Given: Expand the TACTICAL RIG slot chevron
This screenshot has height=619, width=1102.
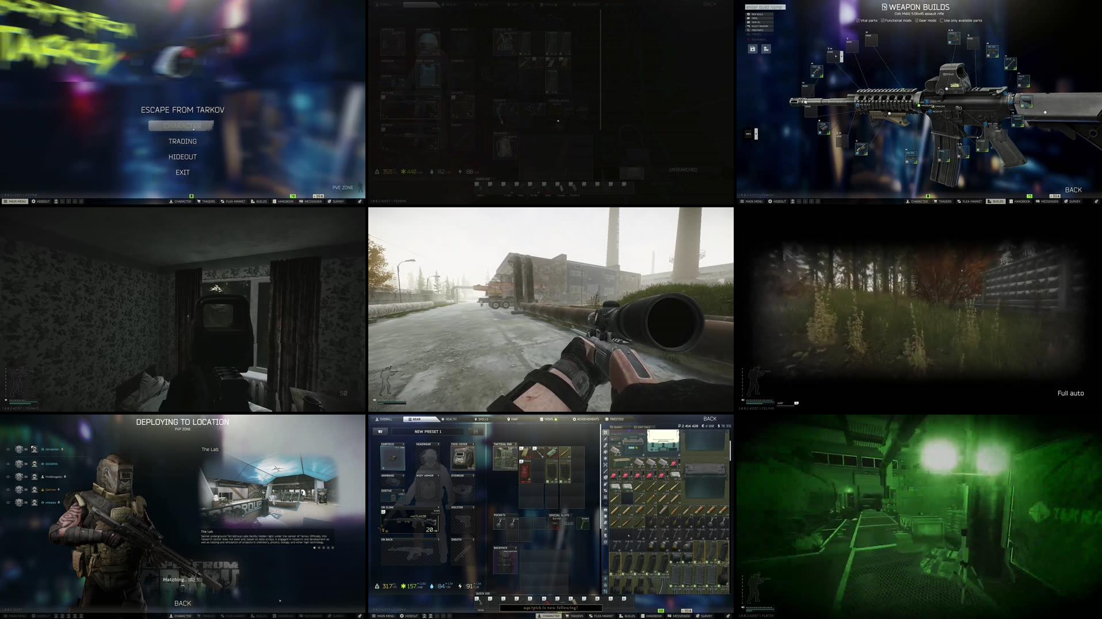Looking at the screenshot, I should [x=516, y=443].
